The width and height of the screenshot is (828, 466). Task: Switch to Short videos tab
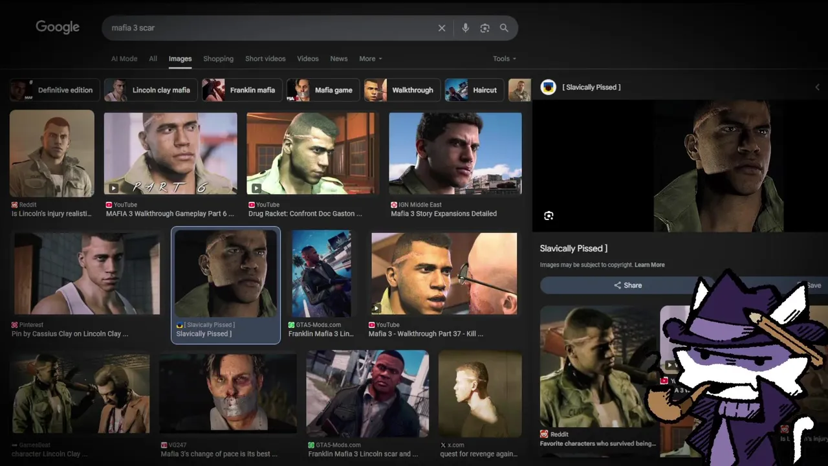tap(265, 59)
